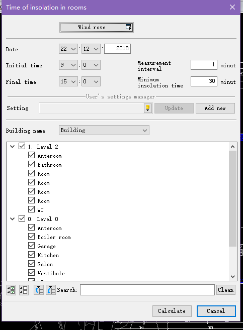Open the yellow settings list icon

click(x=148, y=108)
